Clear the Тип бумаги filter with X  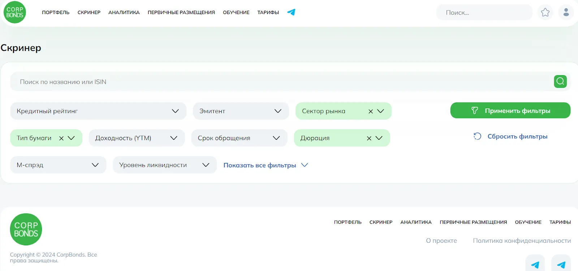point(61,138)
